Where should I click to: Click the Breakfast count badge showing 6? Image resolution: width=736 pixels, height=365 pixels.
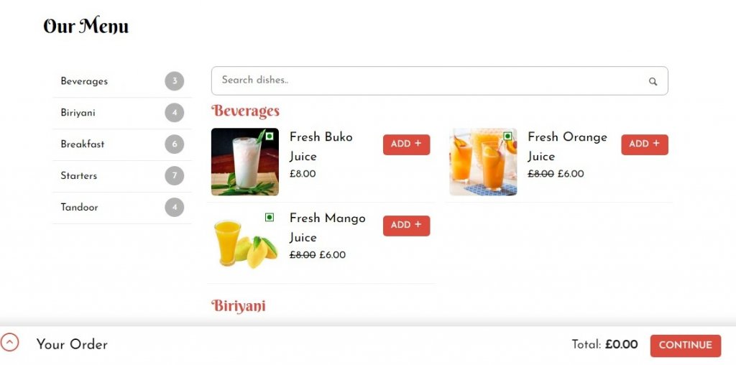tap(175, 144)
